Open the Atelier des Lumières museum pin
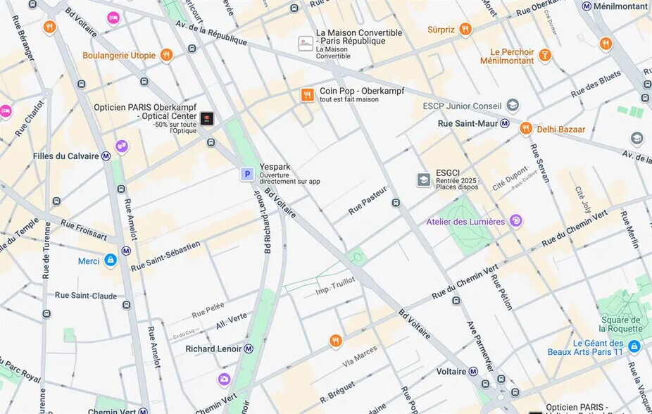Viewport: 652px width, 414px height. click(515, 220)
